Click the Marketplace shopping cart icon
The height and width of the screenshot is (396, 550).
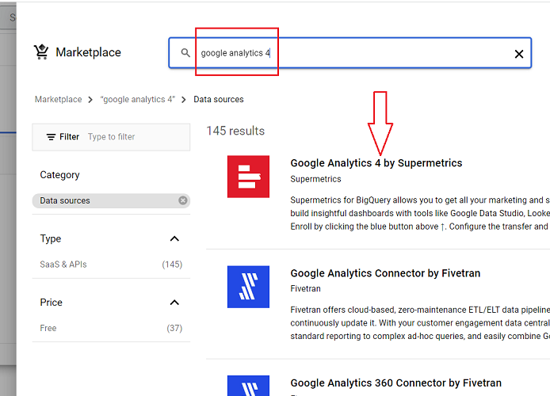[x=41, y=51]
